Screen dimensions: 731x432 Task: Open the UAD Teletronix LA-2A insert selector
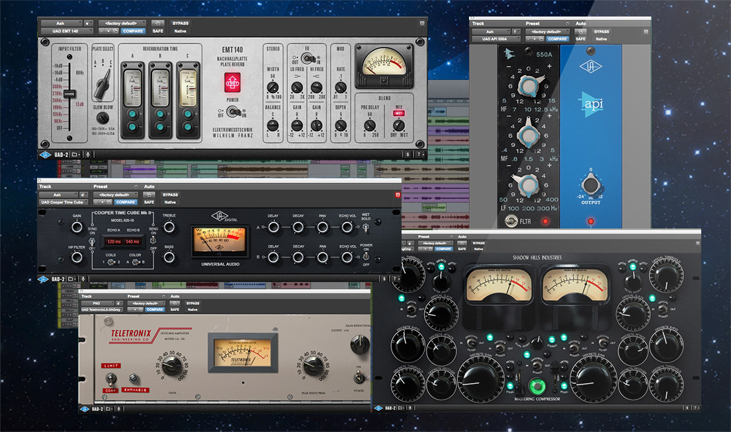tap(101, 310)
